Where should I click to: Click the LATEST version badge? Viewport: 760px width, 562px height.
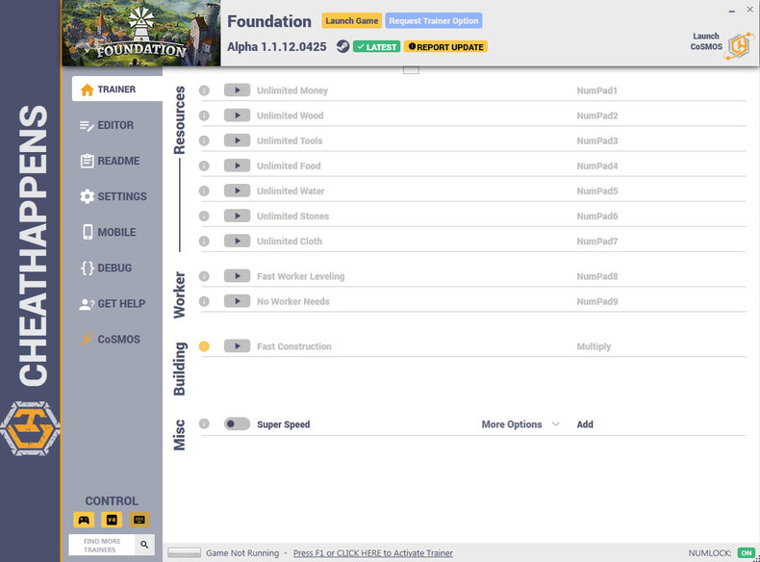point(376,47)
